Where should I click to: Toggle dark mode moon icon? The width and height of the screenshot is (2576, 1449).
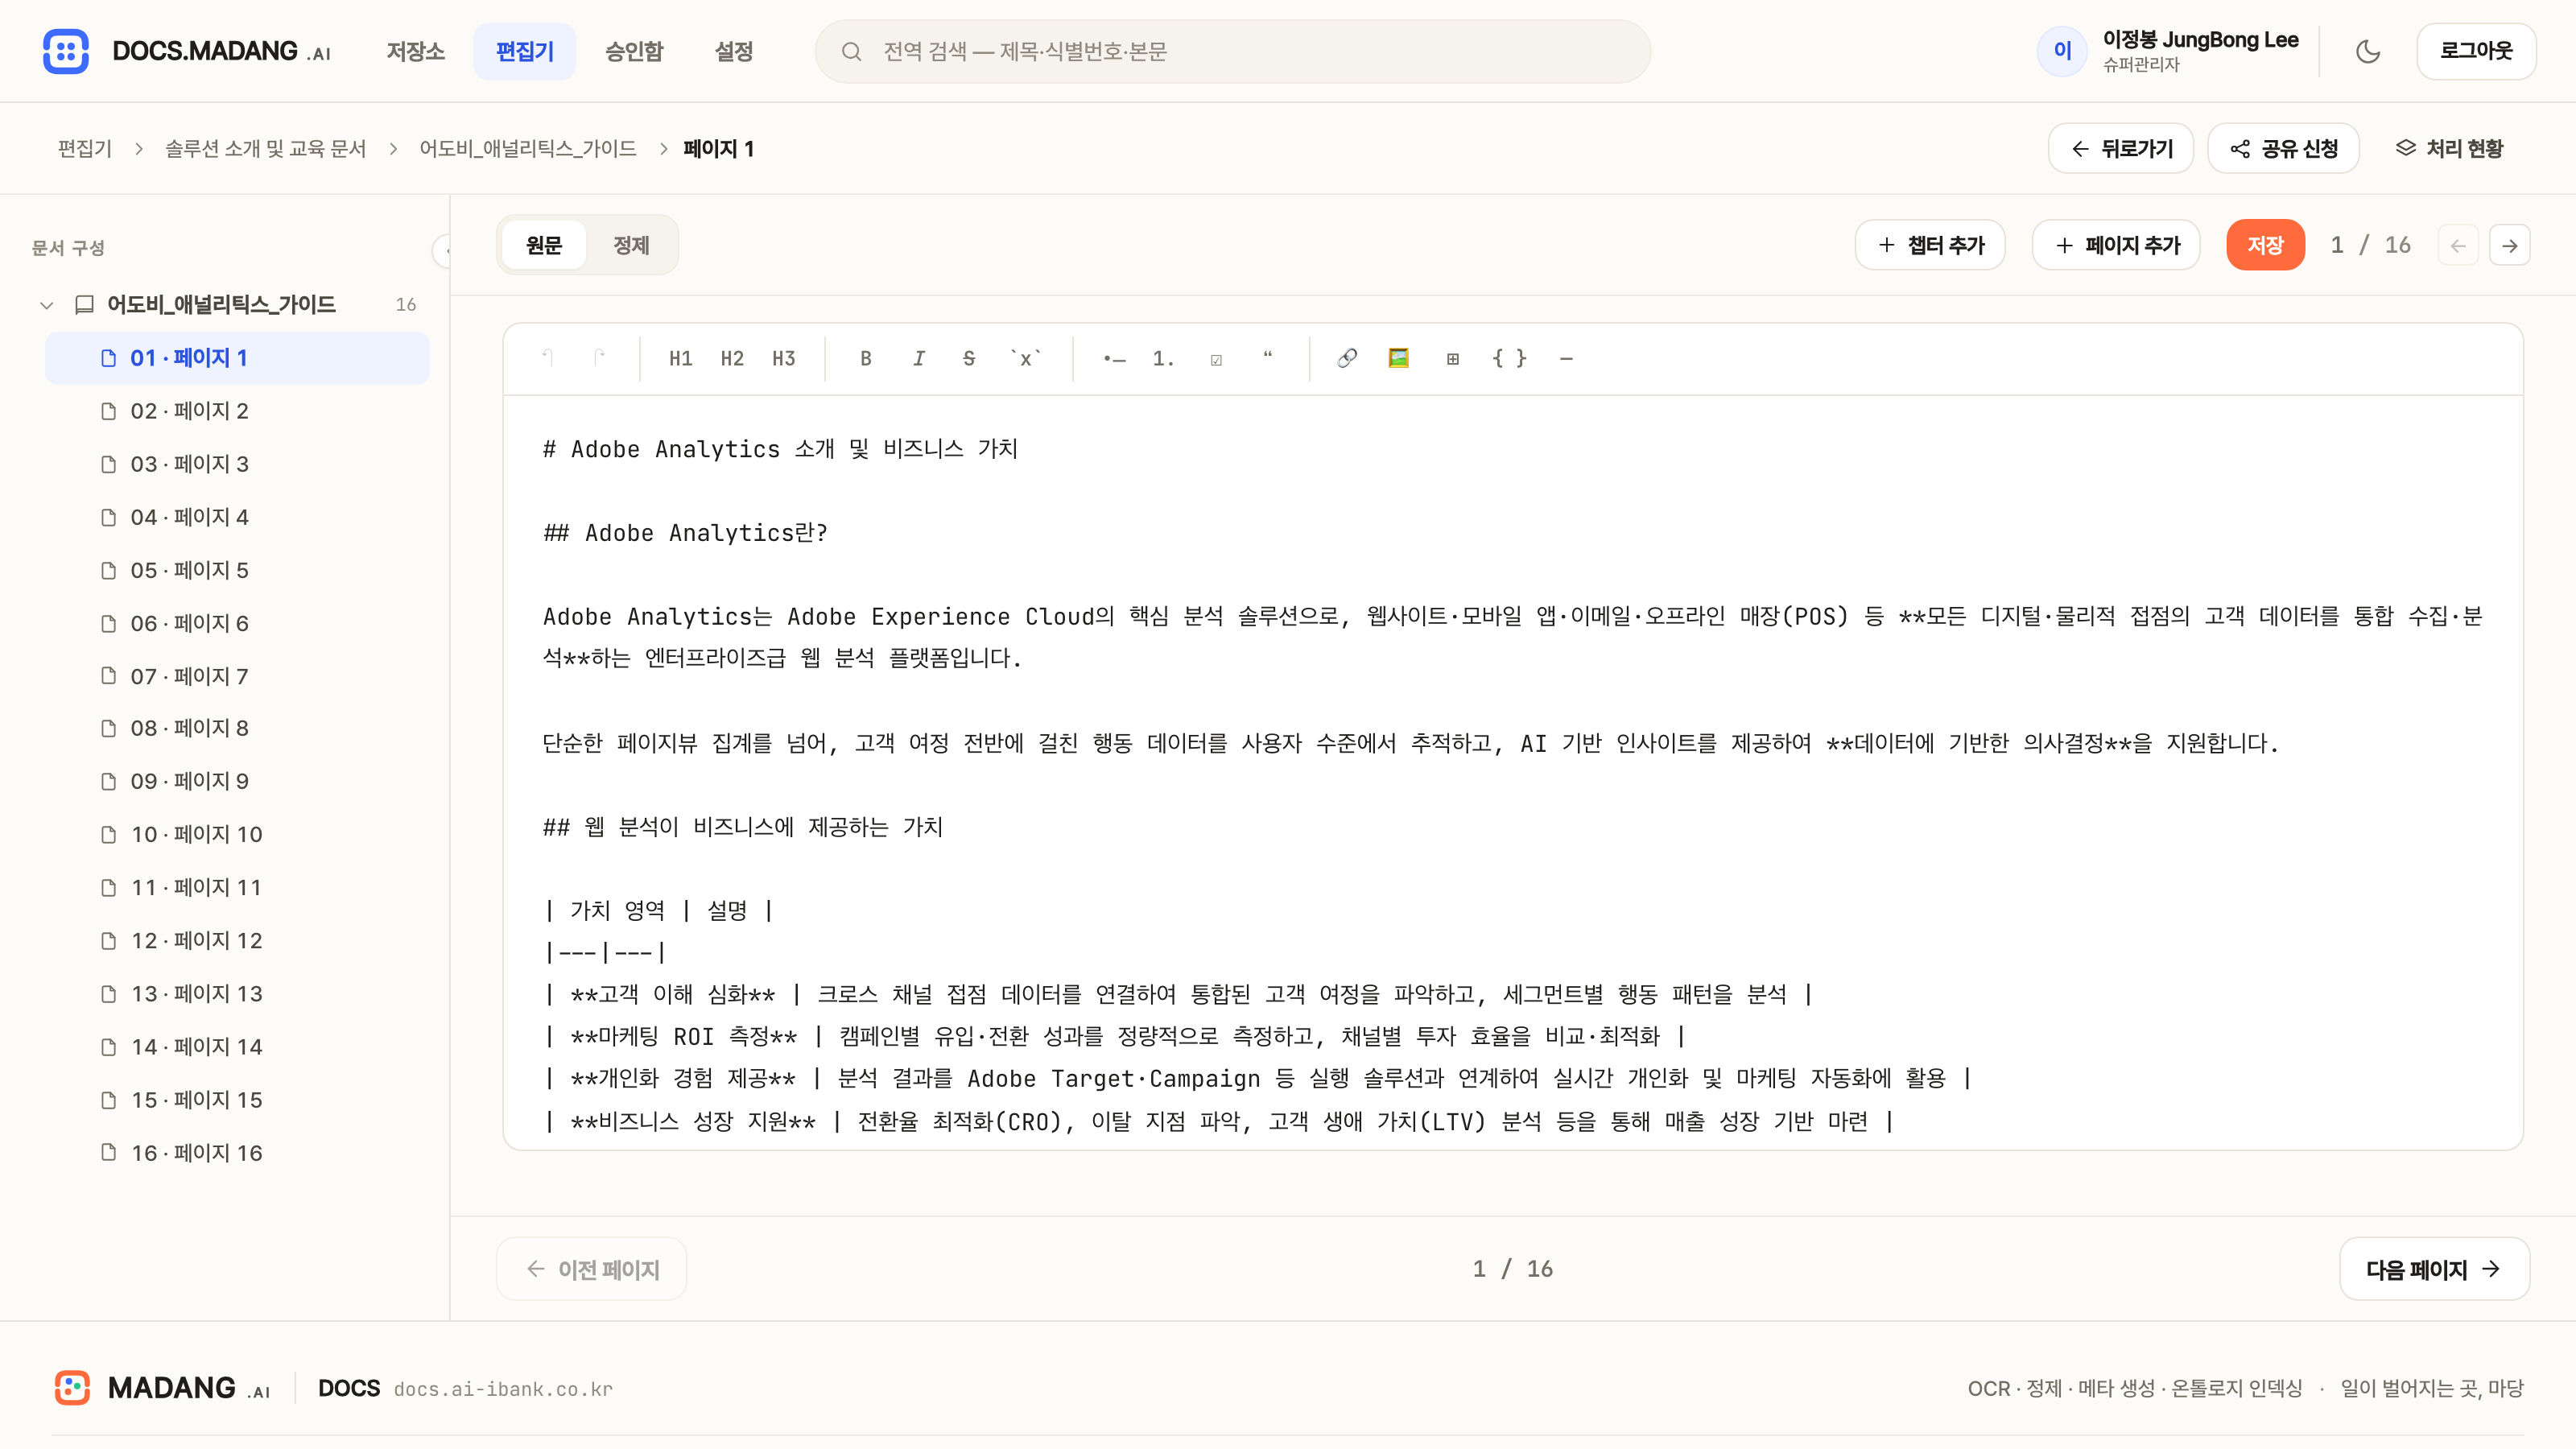tap(2368, 51)
